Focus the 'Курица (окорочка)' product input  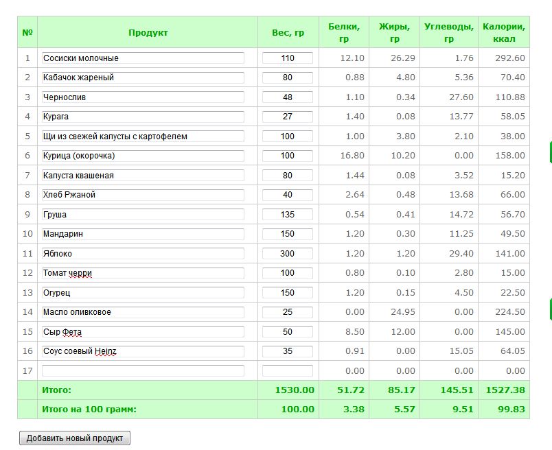143,156
